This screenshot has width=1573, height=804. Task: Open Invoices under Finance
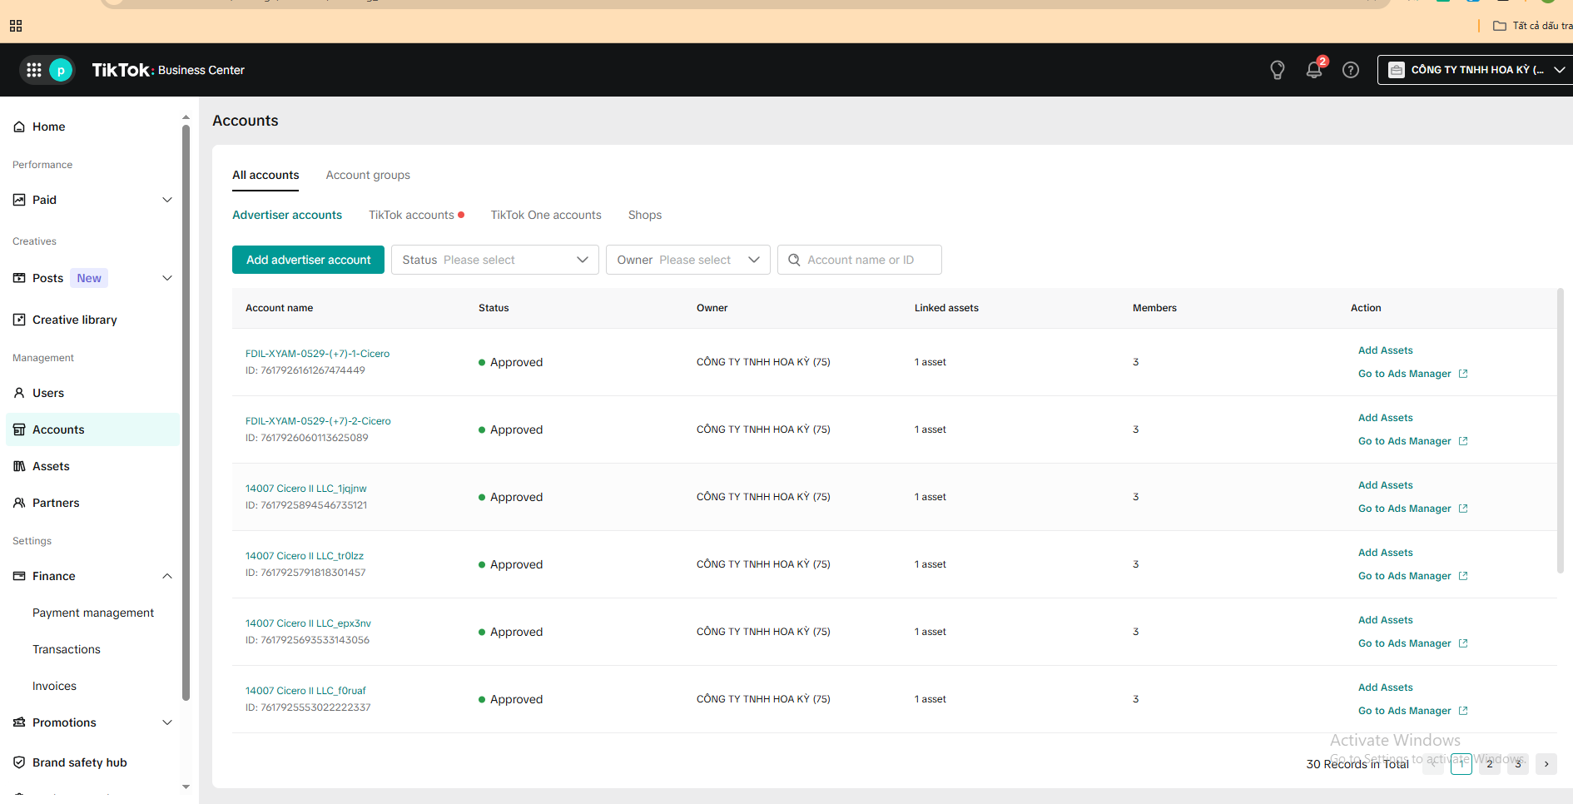coord(54,686)
